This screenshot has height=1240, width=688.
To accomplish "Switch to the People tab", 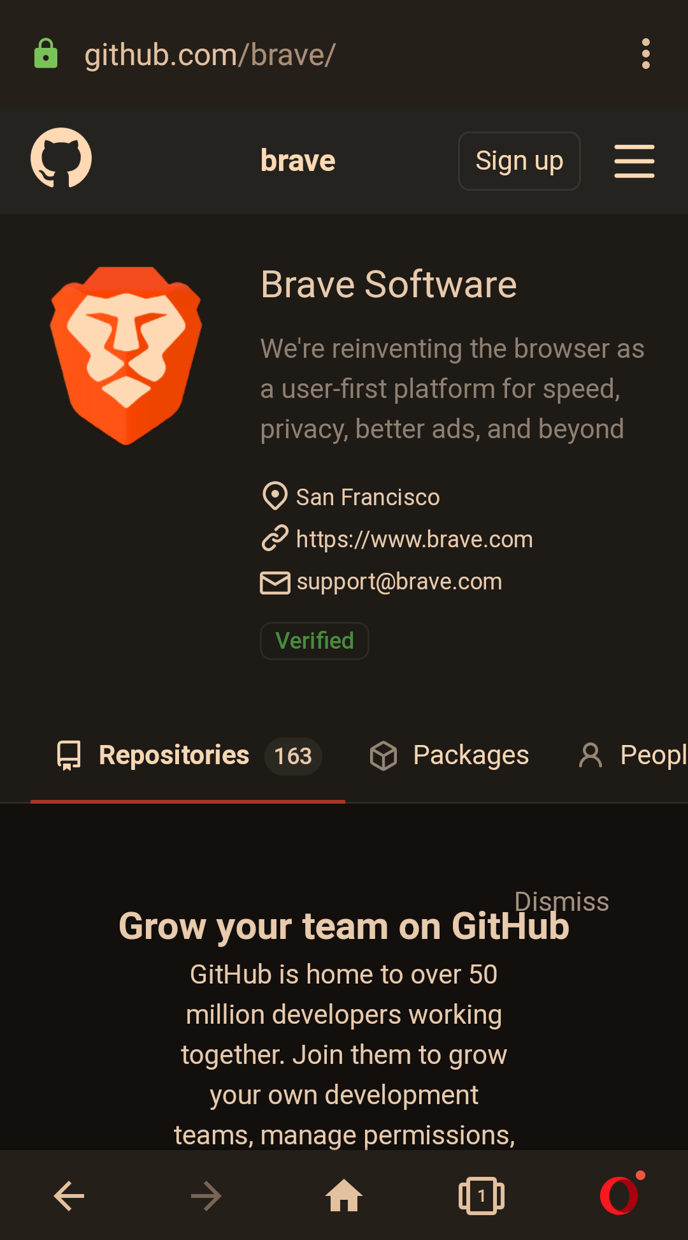I will pyautogui.click(x=632, y=756).
